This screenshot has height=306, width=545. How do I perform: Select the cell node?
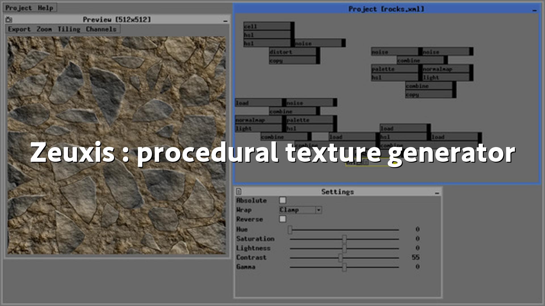(x=269, y=26)
